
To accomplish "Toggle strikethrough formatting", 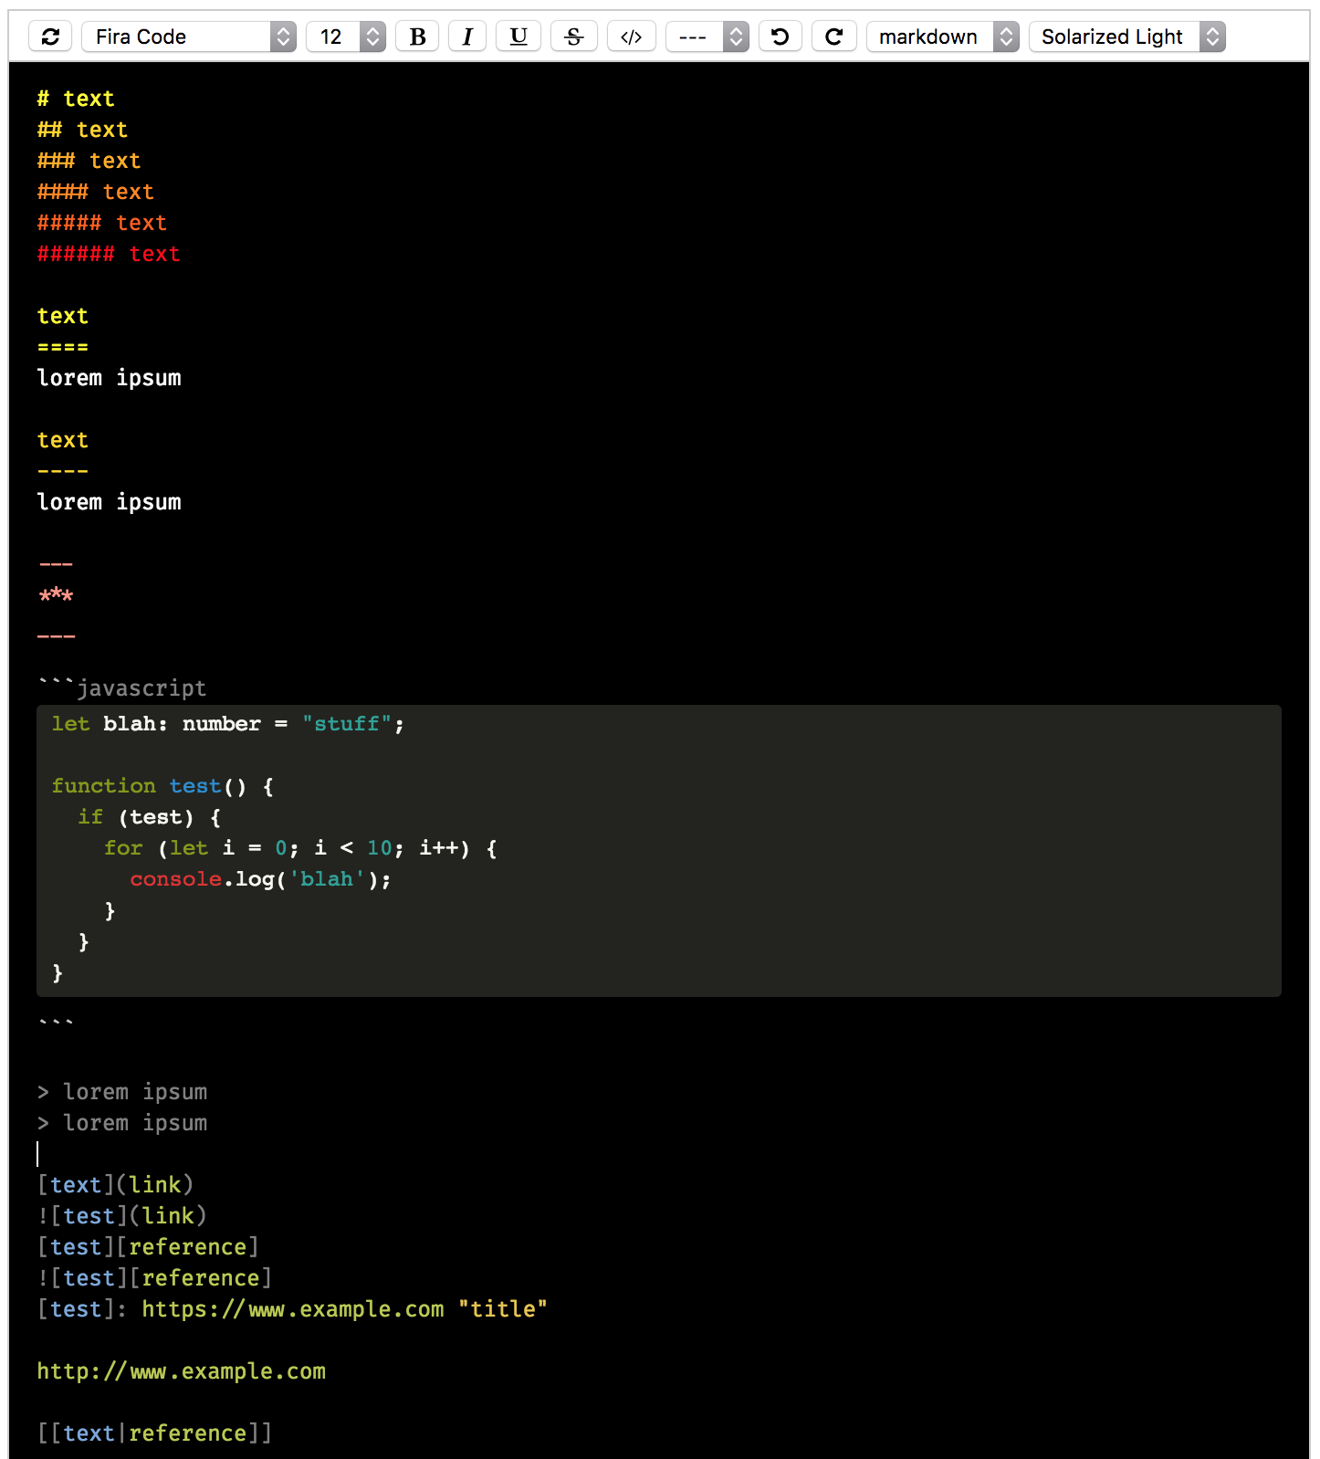I will click(574, 37).
